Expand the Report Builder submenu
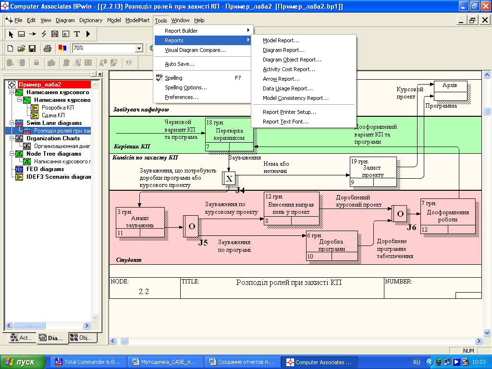The width and height of the screenshot is (492, 369). tap(202, 30)
